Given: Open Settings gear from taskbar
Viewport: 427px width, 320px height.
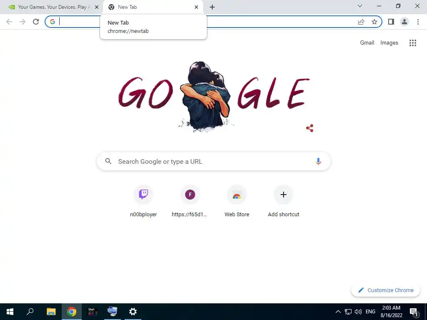Looking at the screenshot, I should coord(133,312).
